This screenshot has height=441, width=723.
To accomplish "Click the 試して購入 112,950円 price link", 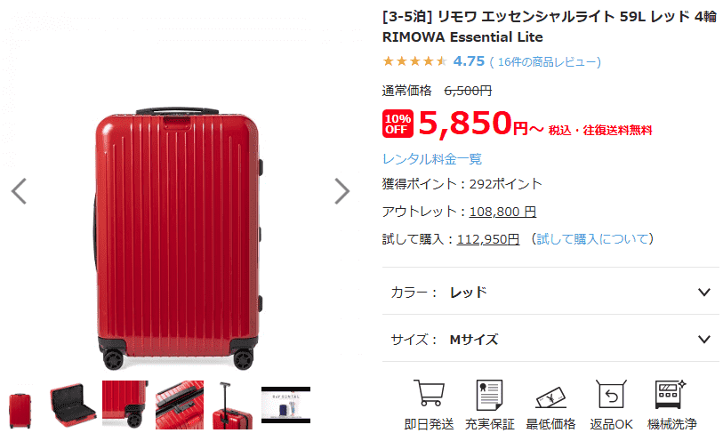I will click(488, 239).
